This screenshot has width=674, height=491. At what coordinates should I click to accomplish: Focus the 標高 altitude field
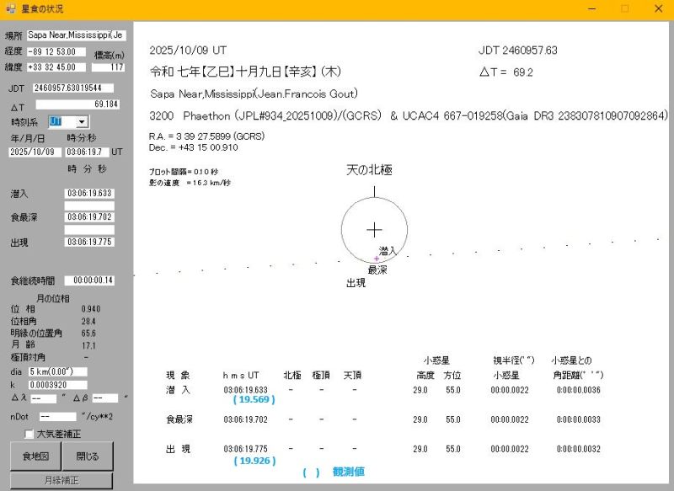(105, 67)
